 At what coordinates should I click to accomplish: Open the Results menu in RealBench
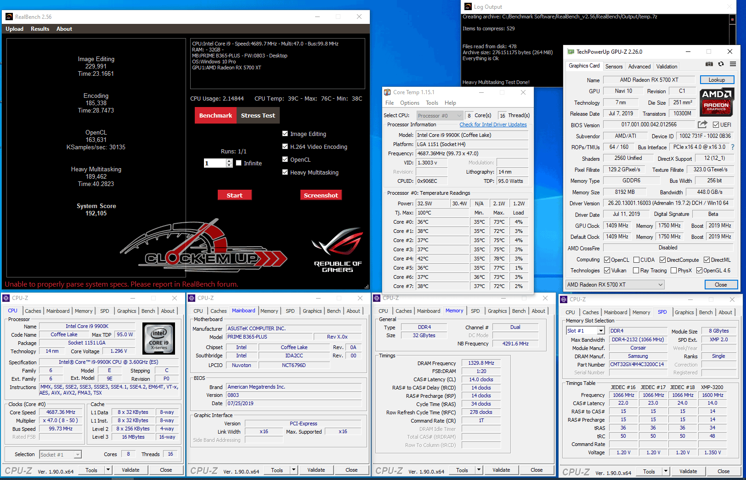[x=40, y=29]
